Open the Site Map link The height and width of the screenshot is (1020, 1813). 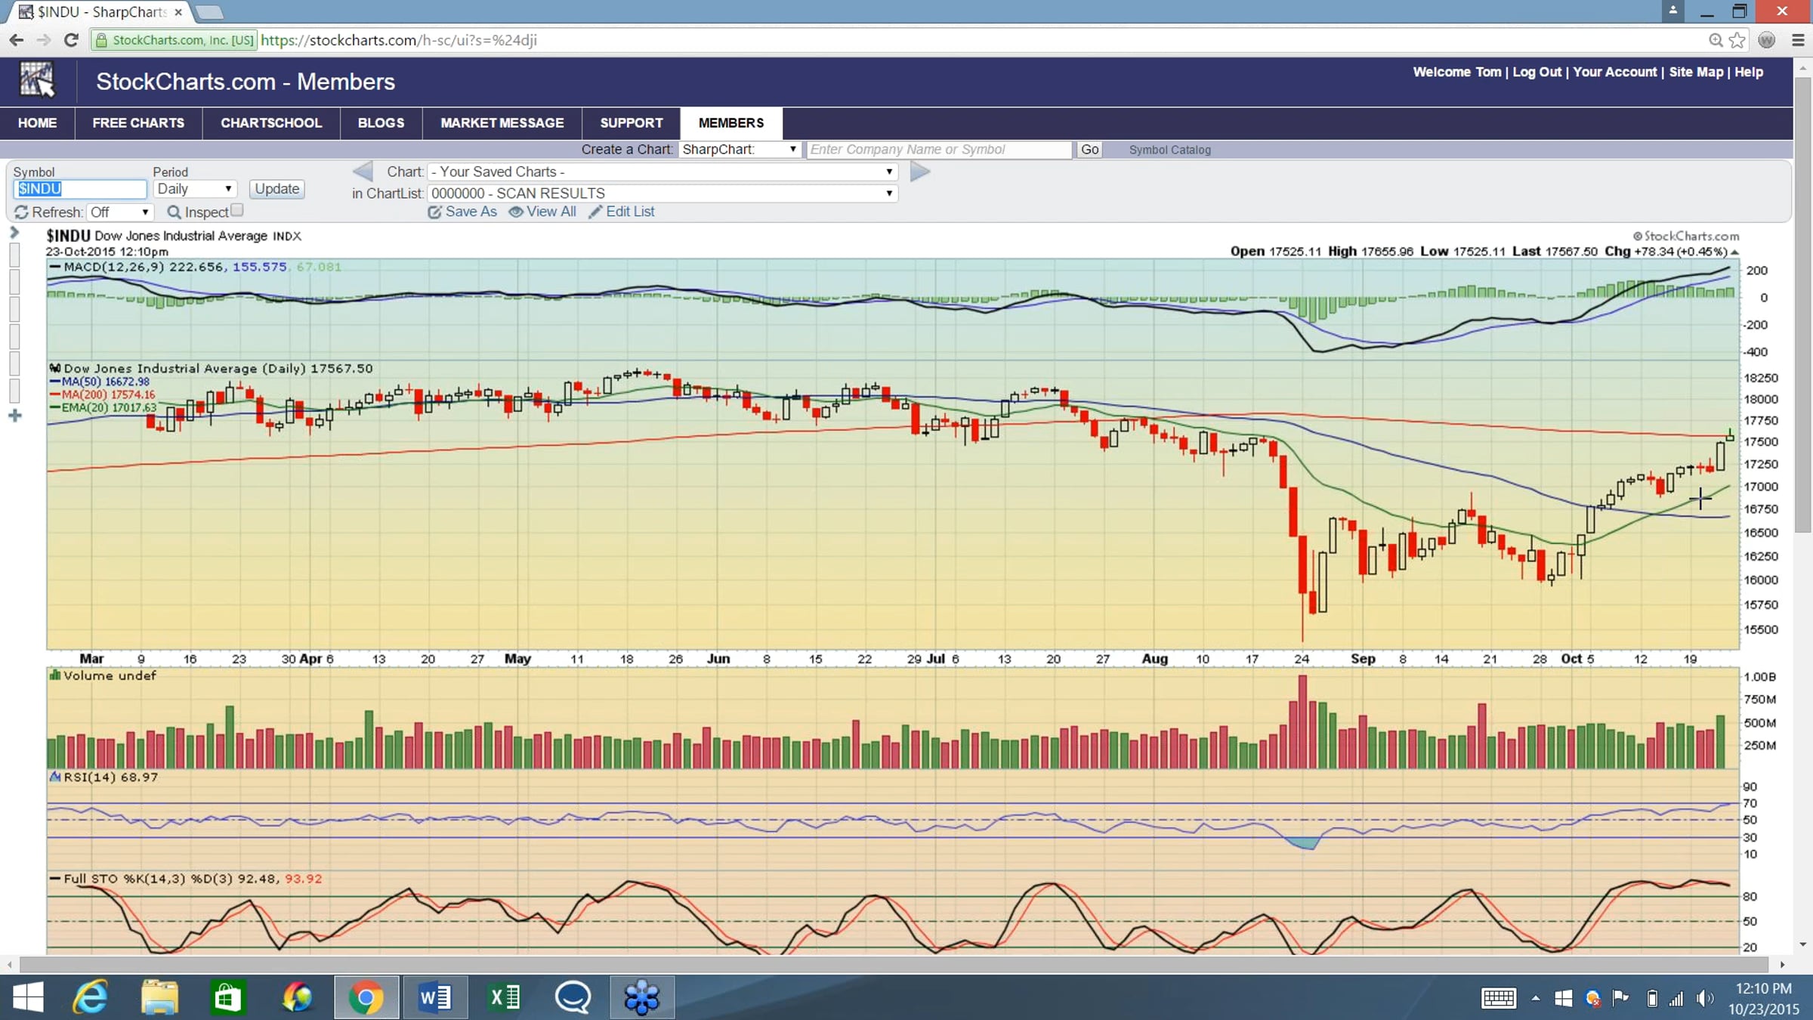[1697, 73]
